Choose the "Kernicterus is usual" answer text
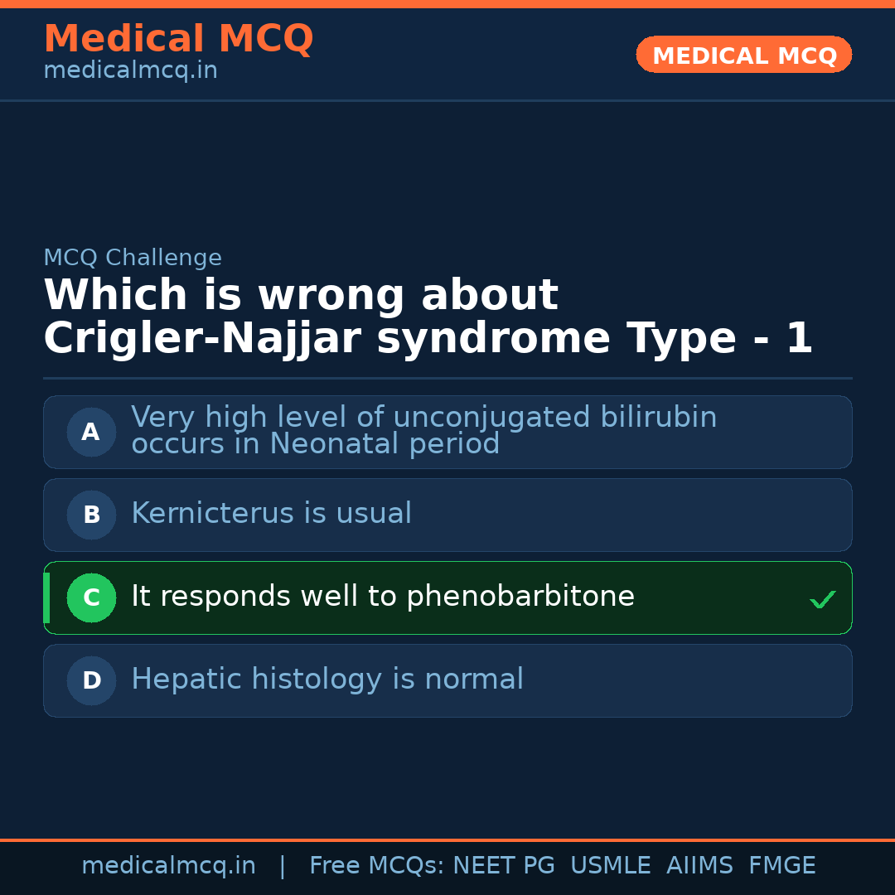The width and height of the screenshot is (895, 895). click(x=271, y=514)
